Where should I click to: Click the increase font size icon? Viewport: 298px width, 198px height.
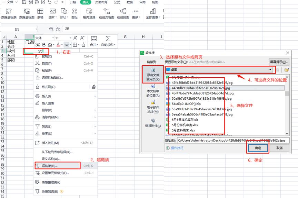(75, 38)
